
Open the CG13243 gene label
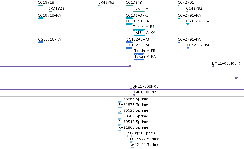click(x=134, y=3)
